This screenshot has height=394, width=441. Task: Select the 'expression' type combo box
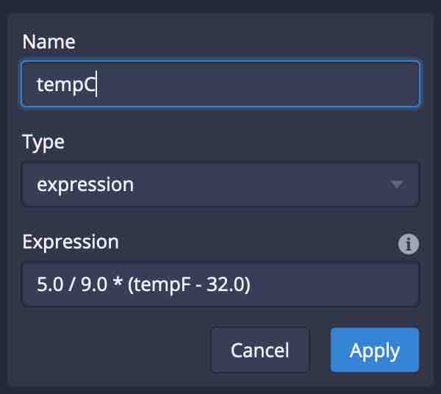pos(220,184)
